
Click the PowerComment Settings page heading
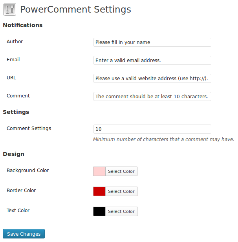(x=75, y=9)
